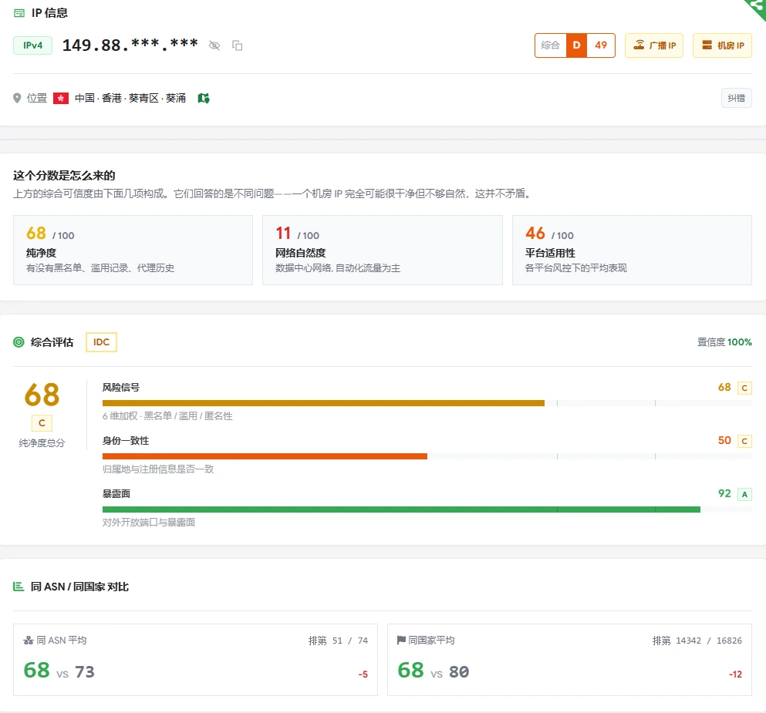Image resolution: width=766 pixels, height=713 pixels.
Task: Click the 排第 14342 / 16826 ranking text
Action: [697, 641]
